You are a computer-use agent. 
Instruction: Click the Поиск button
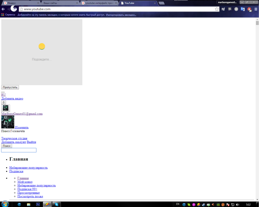click(x=6, y=146)
